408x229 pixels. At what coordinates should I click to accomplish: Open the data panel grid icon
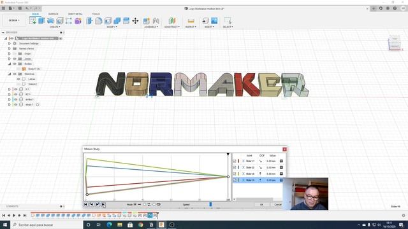click(x=3, y=8)
